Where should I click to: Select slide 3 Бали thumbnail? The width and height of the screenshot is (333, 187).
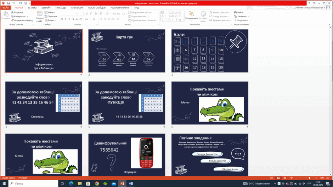210,51
